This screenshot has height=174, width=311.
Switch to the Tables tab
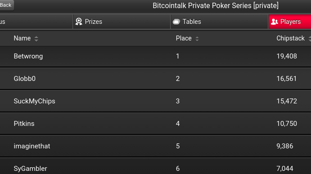[219, 22]
